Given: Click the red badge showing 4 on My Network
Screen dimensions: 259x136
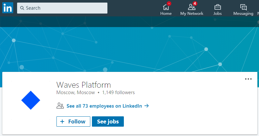Looking at the screenshot, I should tap(194, 4).
